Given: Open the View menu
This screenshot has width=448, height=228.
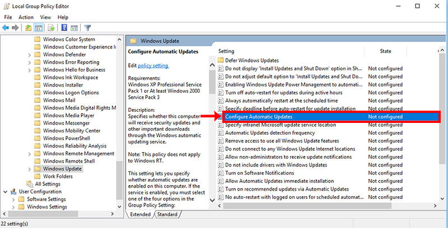Looking at the screenshot, I should pyautogui.click(x=45, y=17).
